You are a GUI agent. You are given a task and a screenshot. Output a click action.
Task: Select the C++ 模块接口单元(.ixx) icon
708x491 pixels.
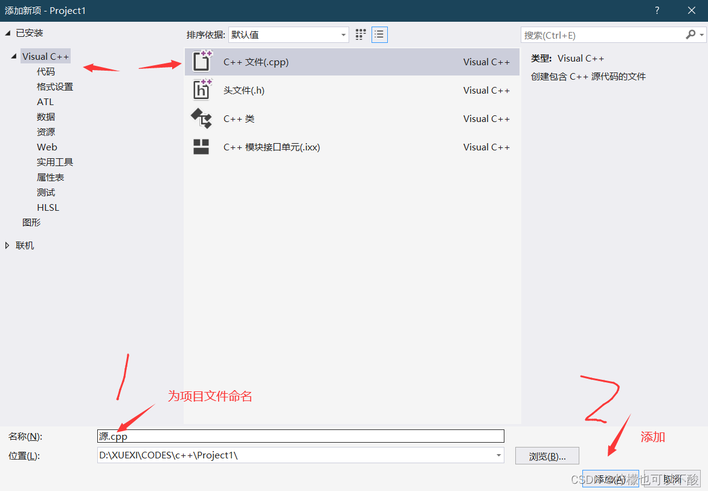201,147
